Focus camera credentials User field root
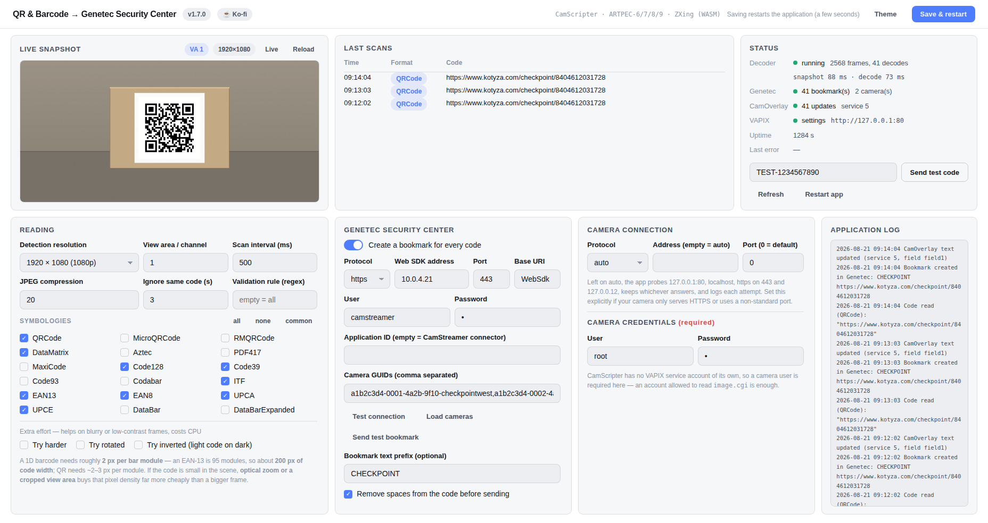Screen dimensions: 988x523 click(640, 356)
